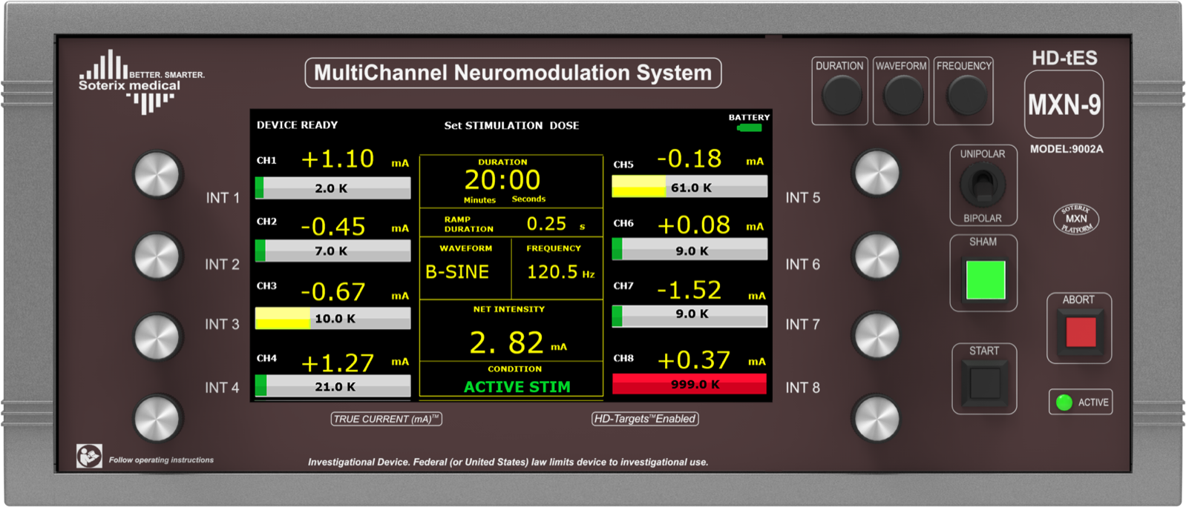Screen dimensions: 1186x507
Task: Click the HD-Targets Enabled label
Action: [645, 419]
